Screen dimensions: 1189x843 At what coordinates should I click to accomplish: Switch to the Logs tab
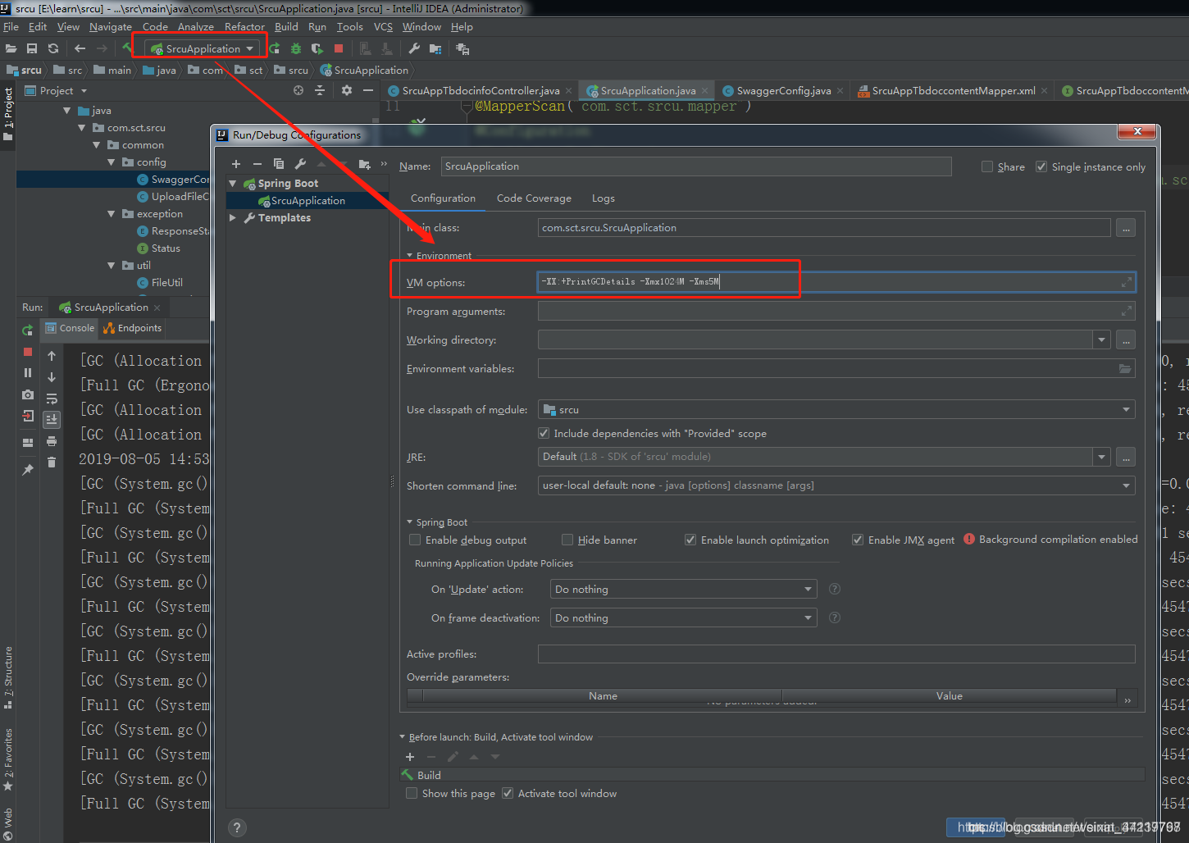[x=604, y=198]
